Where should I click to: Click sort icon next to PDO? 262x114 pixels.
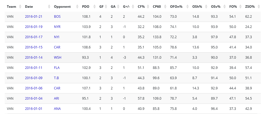94,6
